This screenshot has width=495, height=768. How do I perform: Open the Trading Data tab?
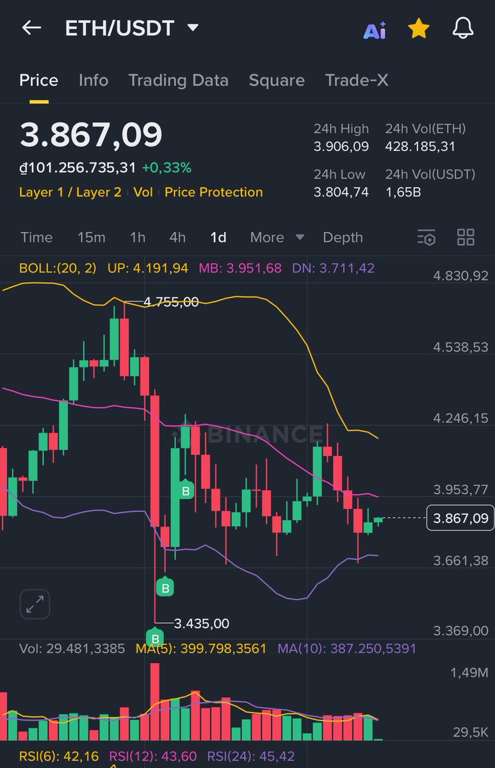(x=179, y=80)
